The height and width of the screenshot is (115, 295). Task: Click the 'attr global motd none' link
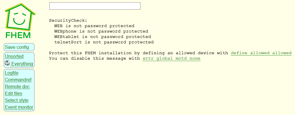click(x=171, y=58)
